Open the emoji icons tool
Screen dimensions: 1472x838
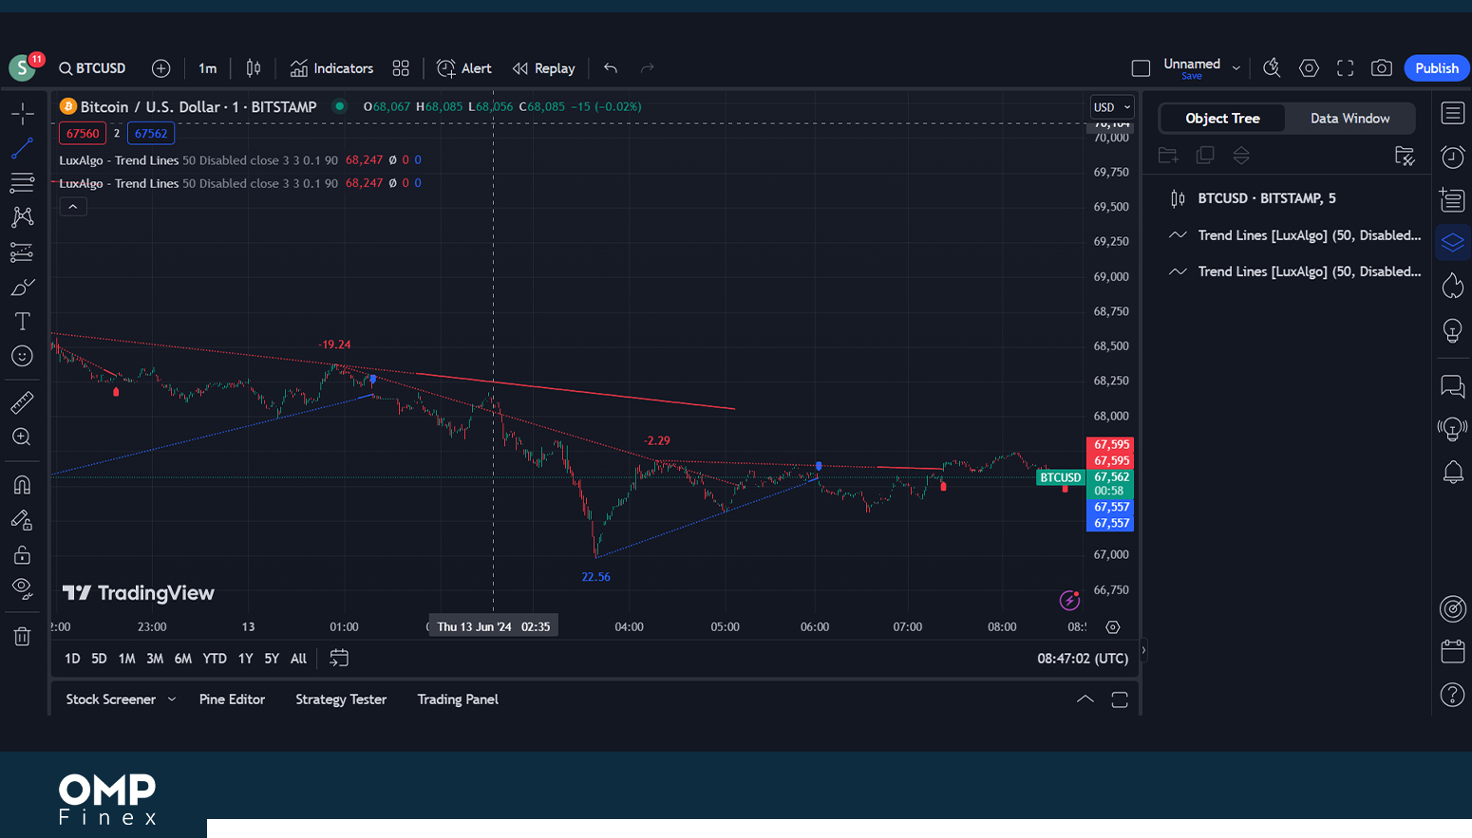point(23,356)
